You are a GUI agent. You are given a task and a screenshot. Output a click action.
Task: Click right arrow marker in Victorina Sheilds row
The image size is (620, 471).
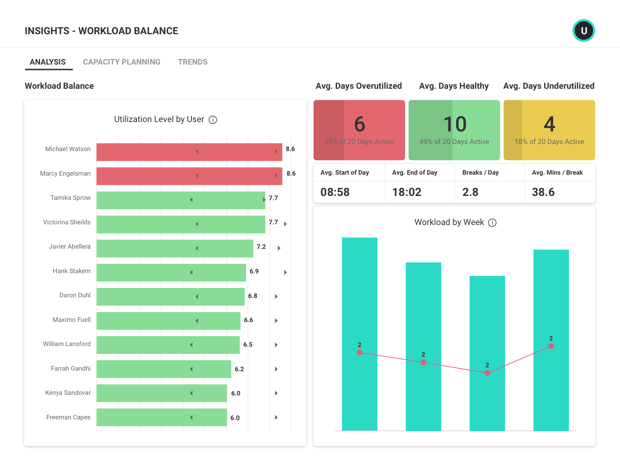click(285, 224)
